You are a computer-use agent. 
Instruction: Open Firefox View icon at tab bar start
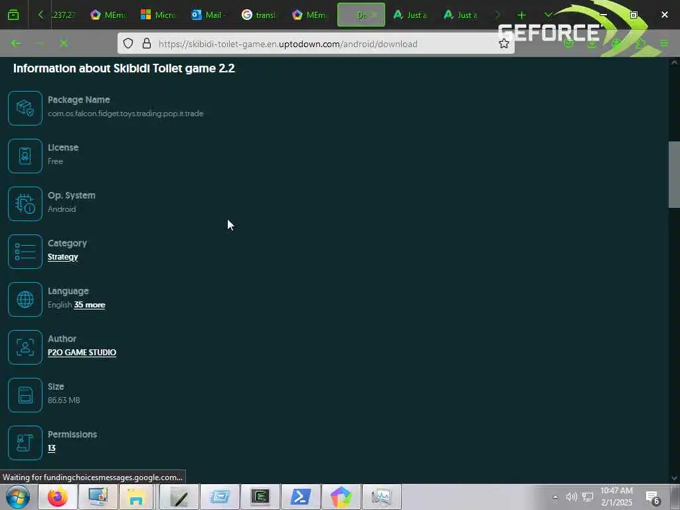coord(13,15)
